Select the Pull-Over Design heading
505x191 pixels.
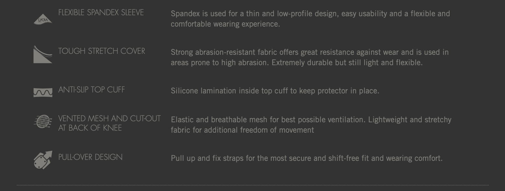90,157
